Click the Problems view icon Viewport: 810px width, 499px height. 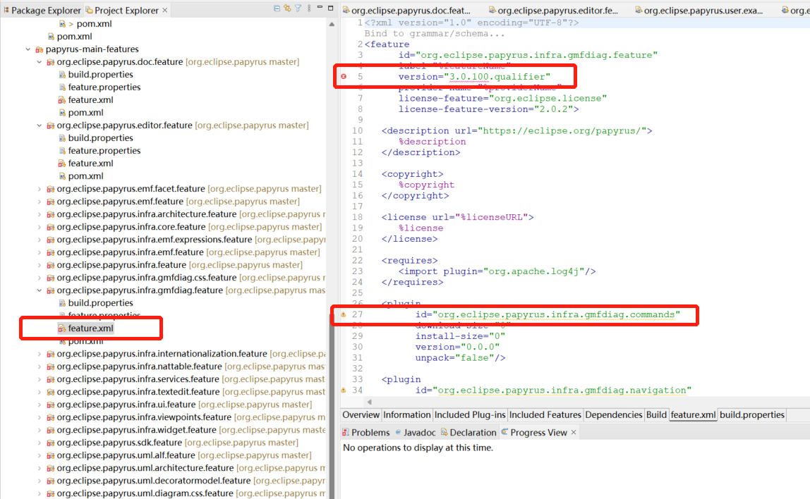click(x=346, y=433)
